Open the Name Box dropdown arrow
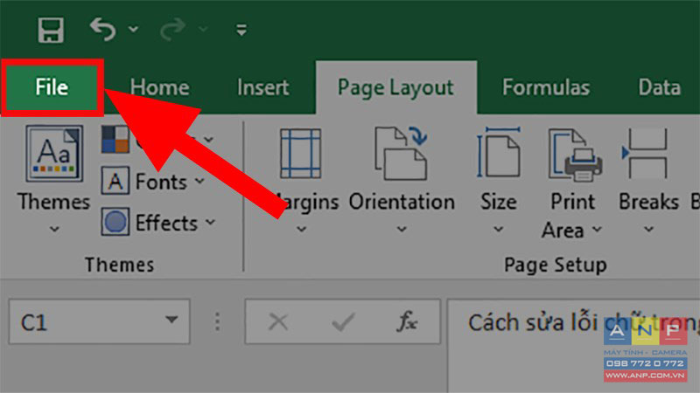700x393 pixels. [171, 320]
